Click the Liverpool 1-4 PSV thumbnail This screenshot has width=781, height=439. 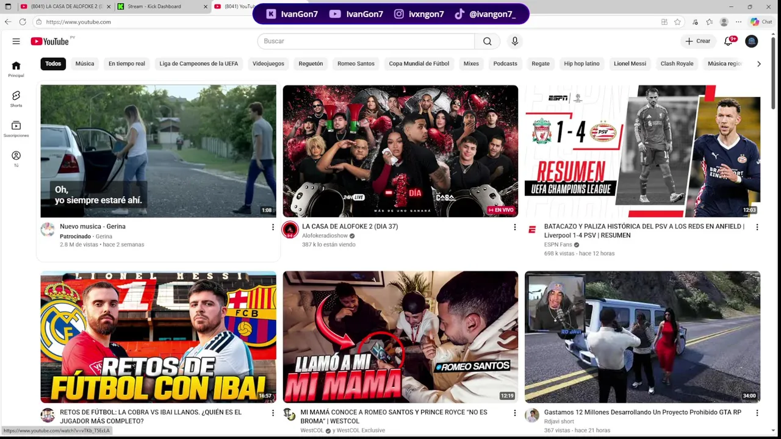(642, 151)
